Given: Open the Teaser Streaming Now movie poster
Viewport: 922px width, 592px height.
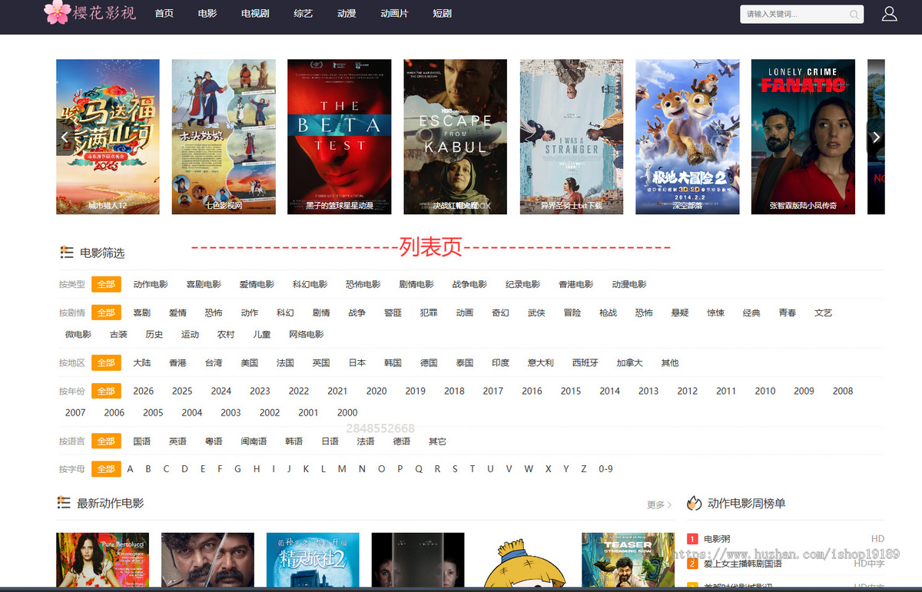Looking at the screenshot, I should click(628, 561).
